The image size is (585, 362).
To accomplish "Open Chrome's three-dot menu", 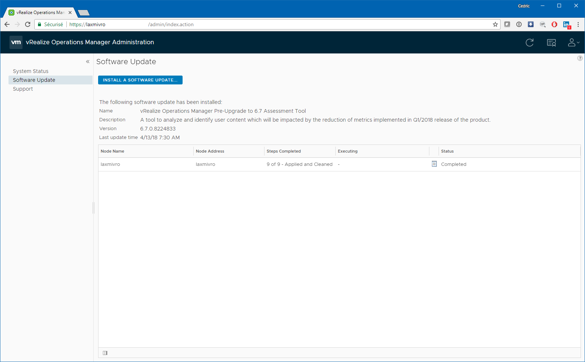I will point(578,24).
